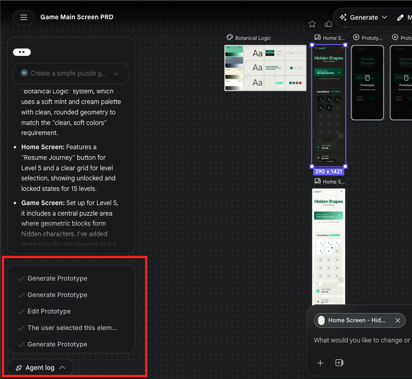This screenshot has height=379, width=412.
Task: Remove the Home Screen chip with X
Action: [398, 320]
